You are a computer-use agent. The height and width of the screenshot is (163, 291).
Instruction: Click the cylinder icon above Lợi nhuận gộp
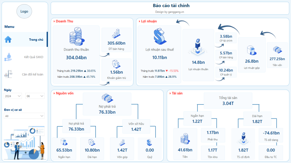click(x=252, y=50)
